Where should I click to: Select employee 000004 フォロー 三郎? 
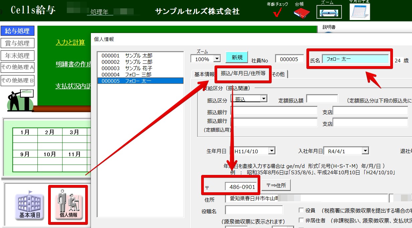coord(140,74)
